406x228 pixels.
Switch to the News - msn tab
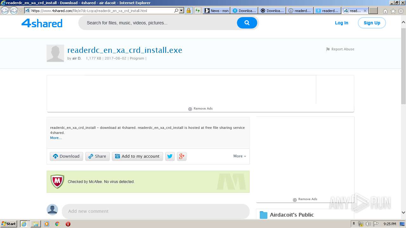[x=216, y=10]
